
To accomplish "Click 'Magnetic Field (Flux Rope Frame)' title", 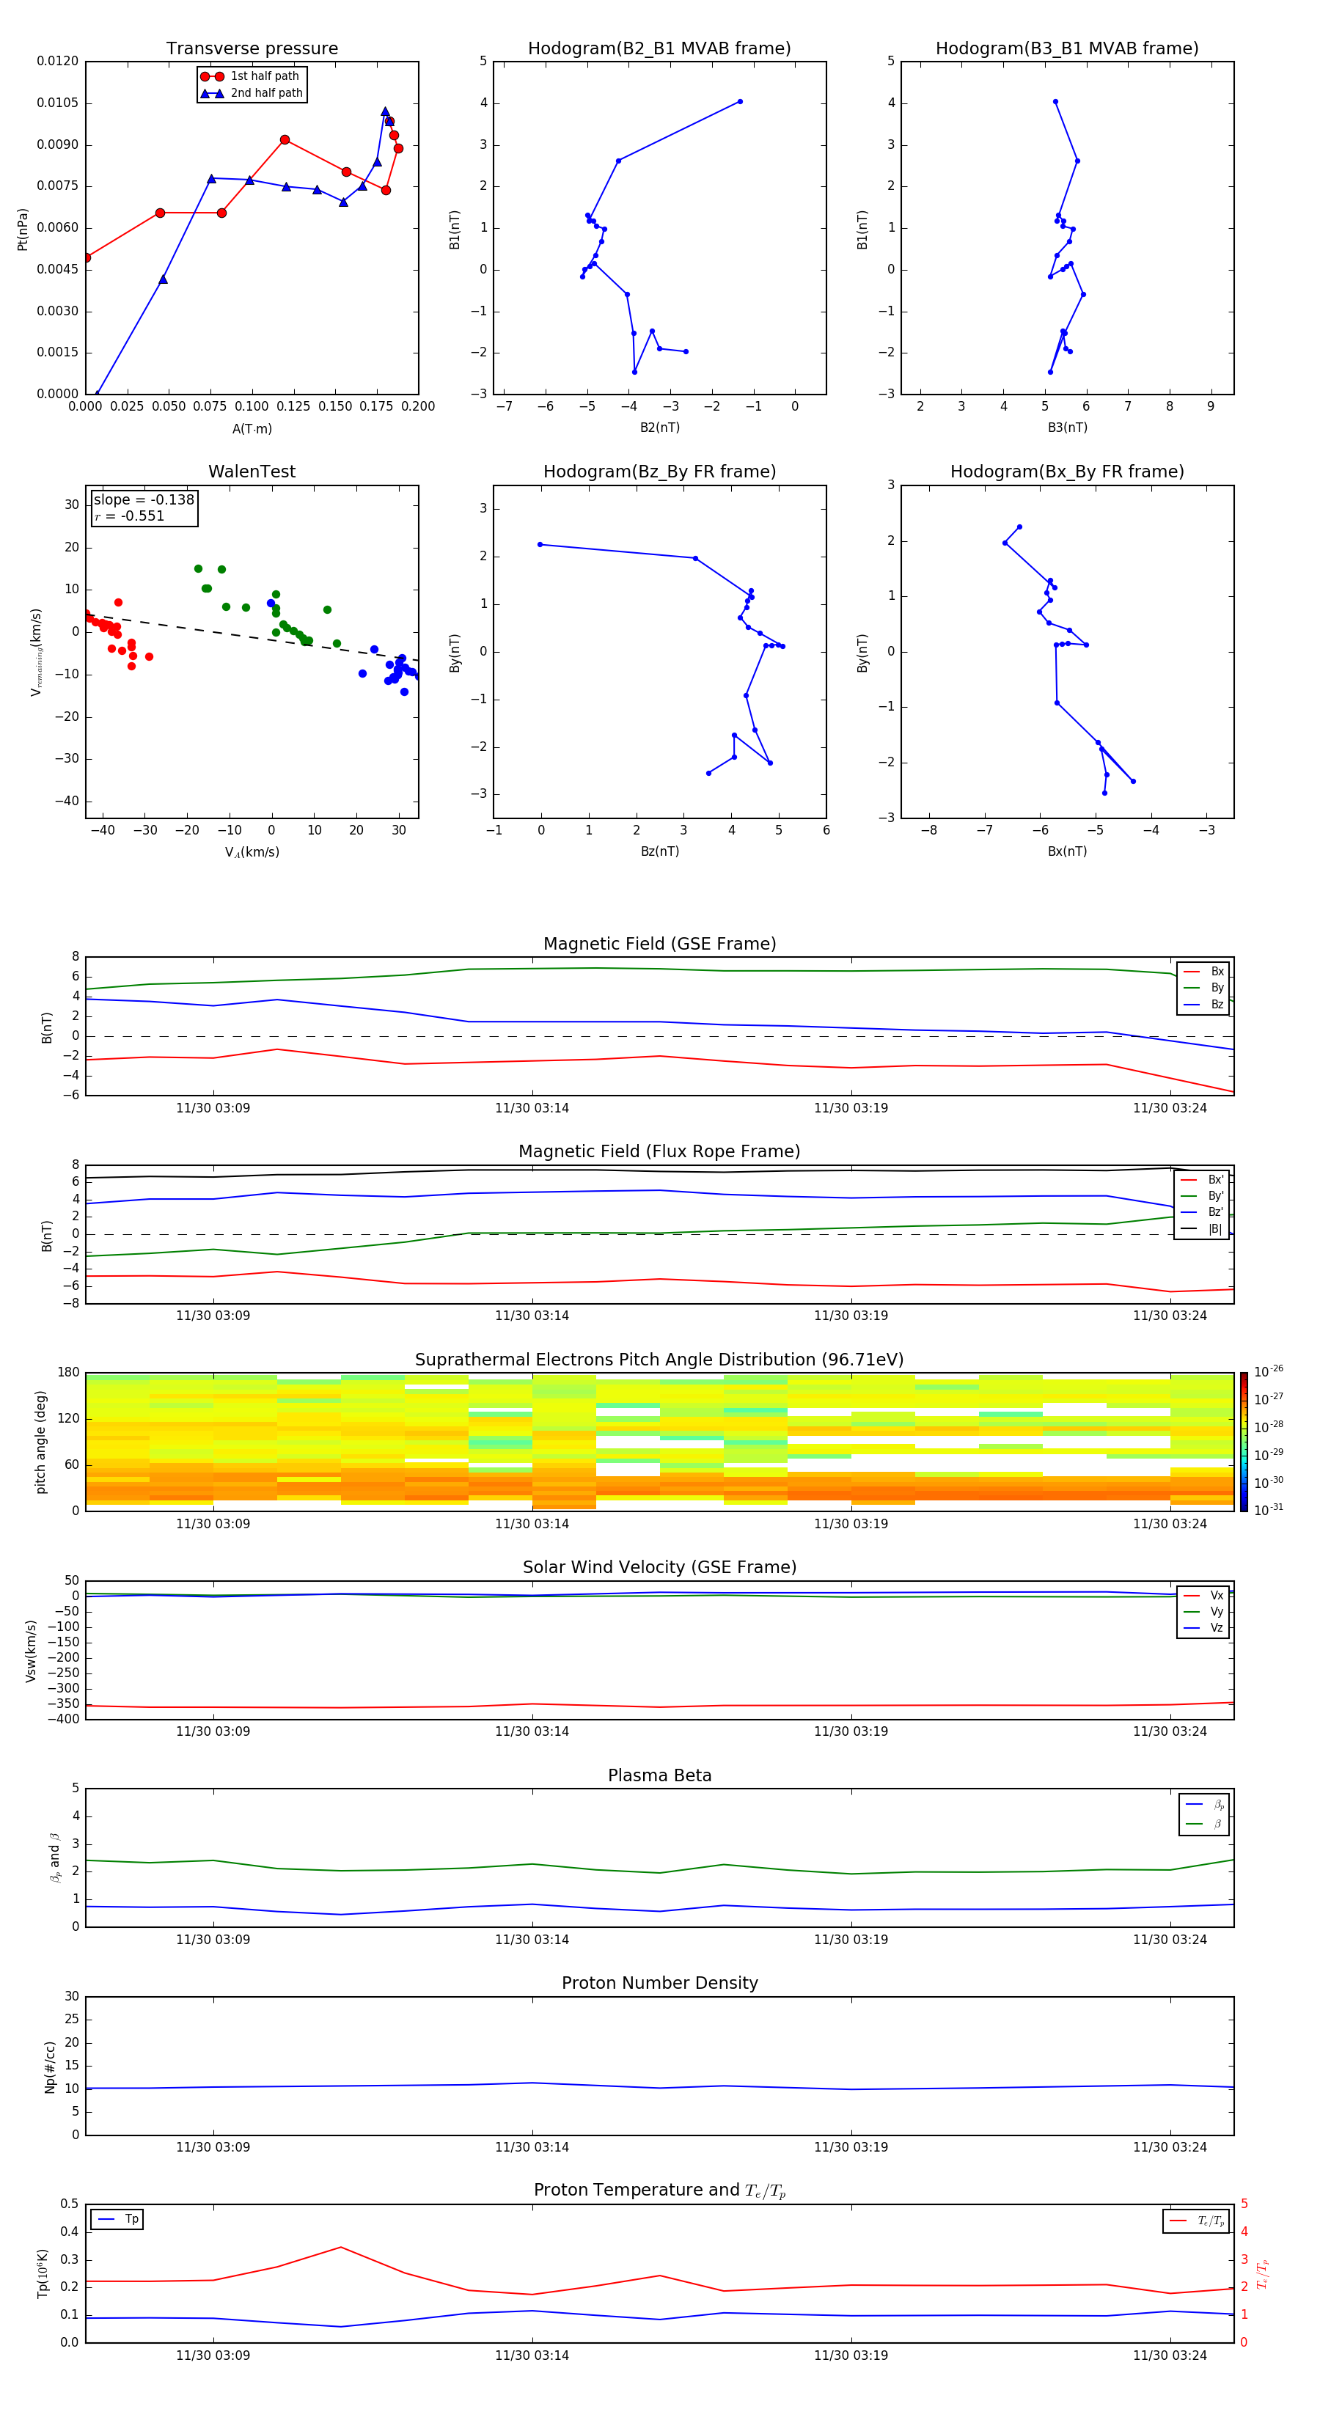I will (x=659, y=1152).
